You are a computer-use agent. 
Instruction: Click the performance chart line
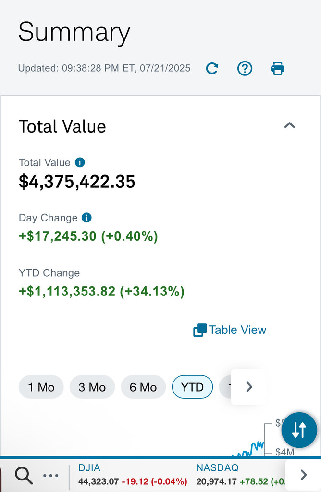[x=249, y=450]
